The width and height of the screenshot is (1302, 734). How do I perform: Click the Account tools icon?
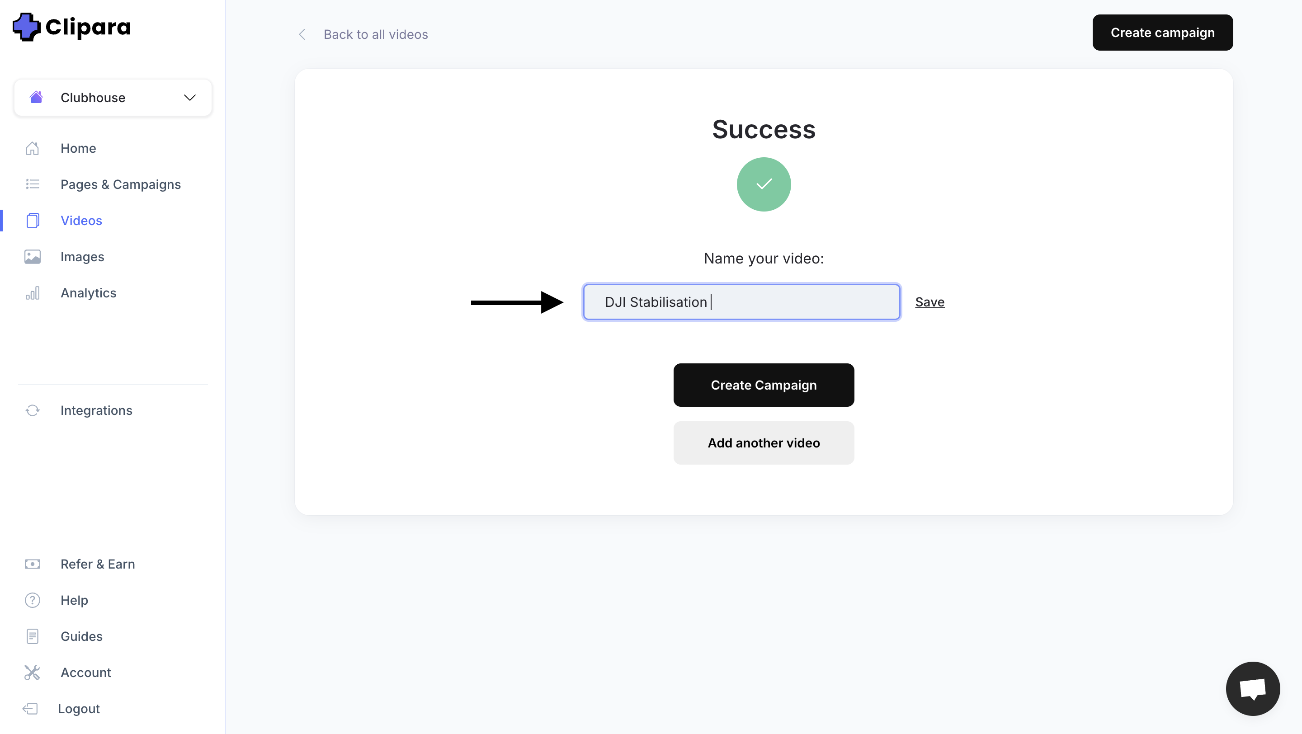coord(33,673)
